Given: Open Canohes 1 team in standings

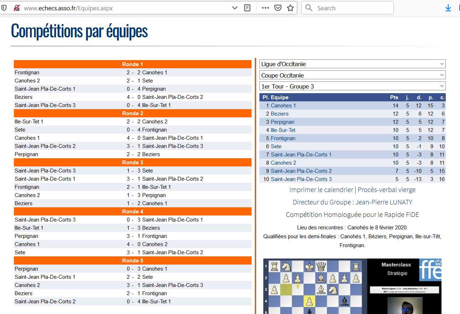Looking at the screenshot, I should (283, 106).
